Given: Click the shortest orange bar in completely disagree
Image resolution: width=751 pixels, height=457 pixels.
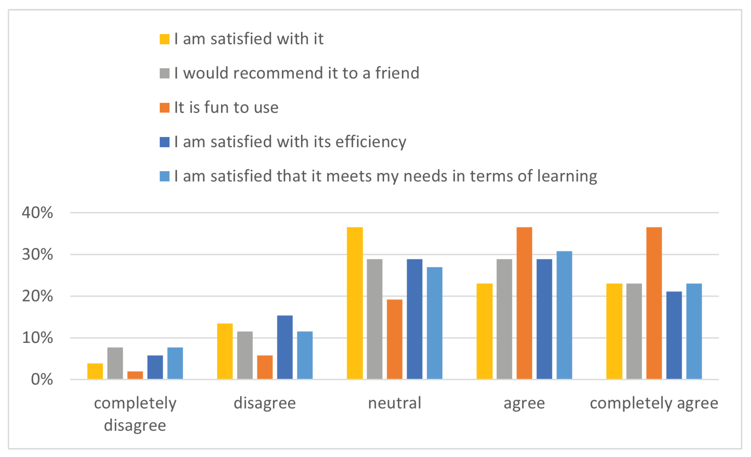Looking at the screenshot, I should (x=135, y=375).
